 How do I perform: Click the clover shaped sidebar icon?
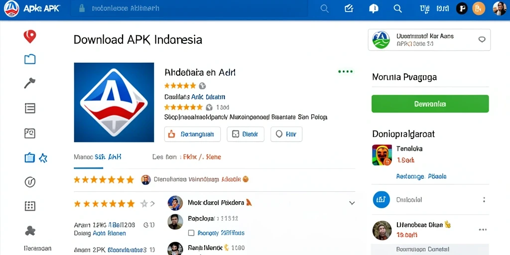pyautogui.click(x=30, y=231)
